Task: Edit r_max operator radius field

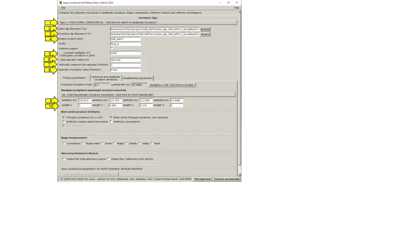Action: click(x=125, y=60)
